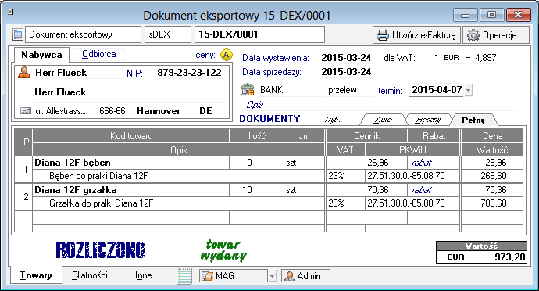Click the yellow A price-level icon

pos(227,55)
